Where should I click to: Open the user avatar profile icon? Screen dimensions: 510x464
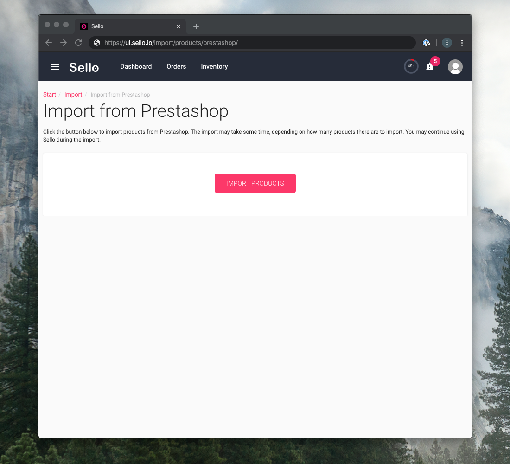tap(455, 67)
